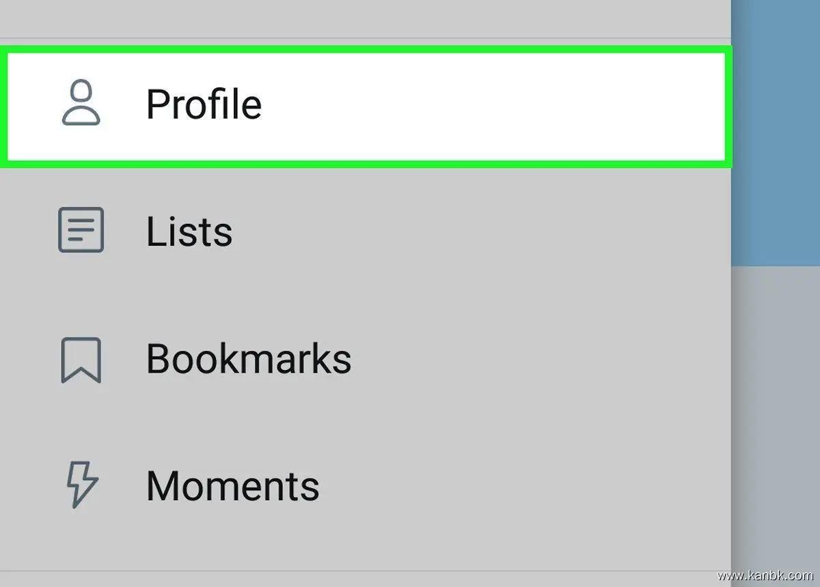Open the Profile menu item

click(204, 104)
